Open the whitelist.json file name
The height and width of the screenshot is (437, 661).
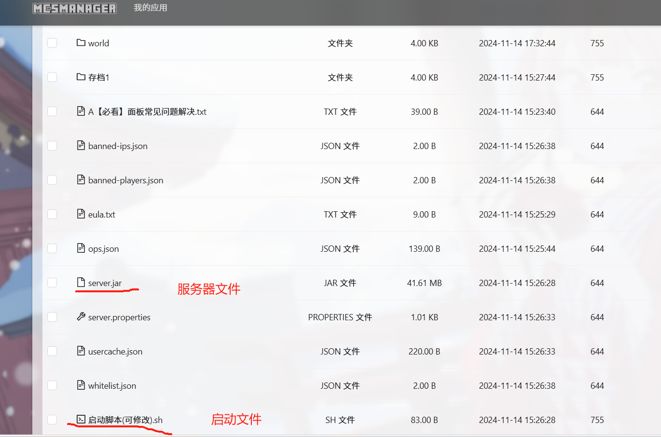click(x=112, y=386)
